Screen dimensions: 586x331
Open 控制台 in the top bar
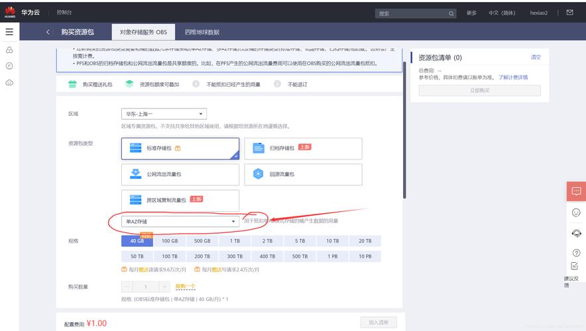pyautogui.click(x=64, y=13)
